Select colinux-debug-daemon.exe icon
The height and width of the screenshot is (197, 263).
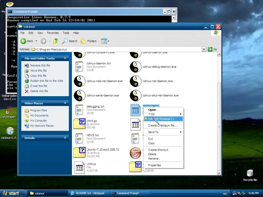(x=136, y=67)
